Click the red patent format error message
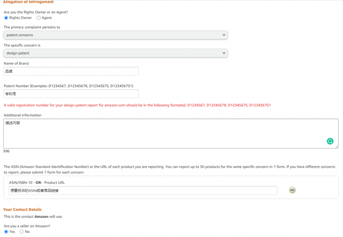Screen dimensions: 343x237 (x=137, y=105)
